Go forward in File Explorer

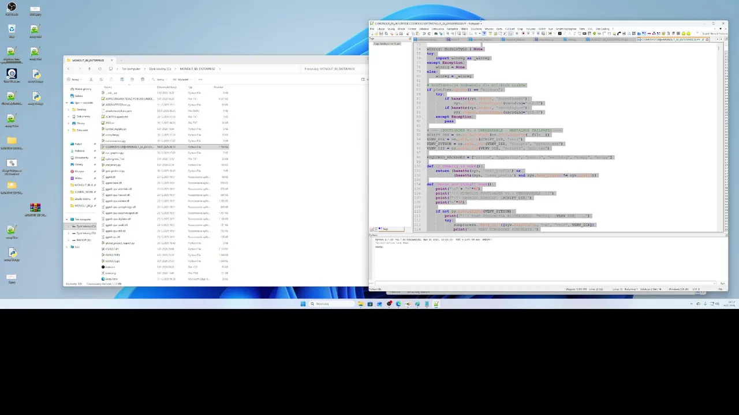tap(79, 69)
